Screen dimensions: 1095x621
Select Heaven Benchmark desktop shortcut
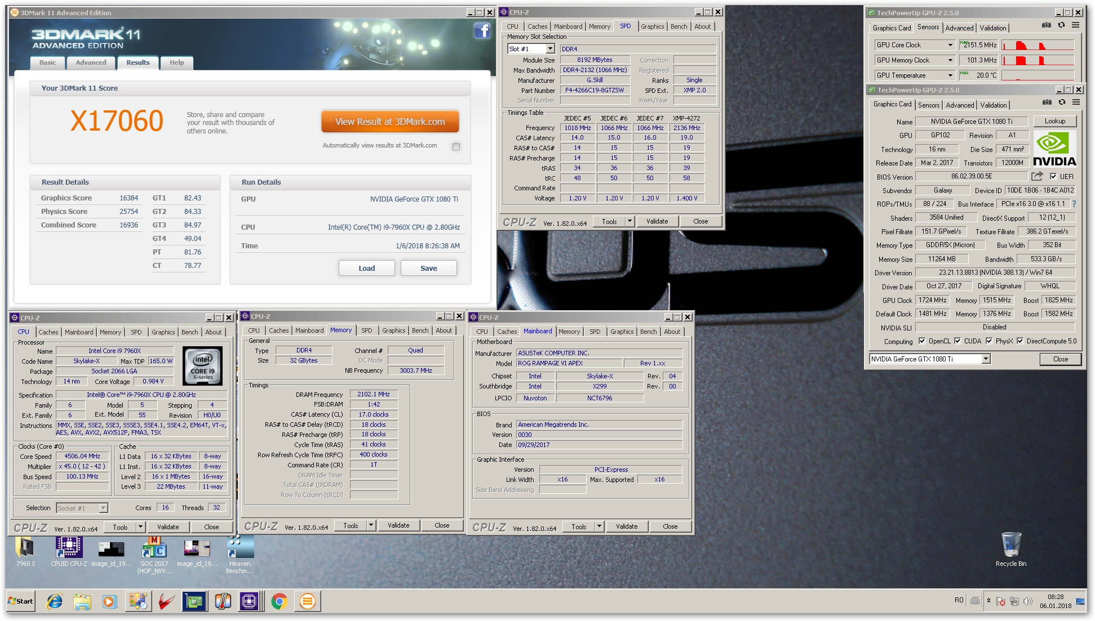(x=240, y=555)
